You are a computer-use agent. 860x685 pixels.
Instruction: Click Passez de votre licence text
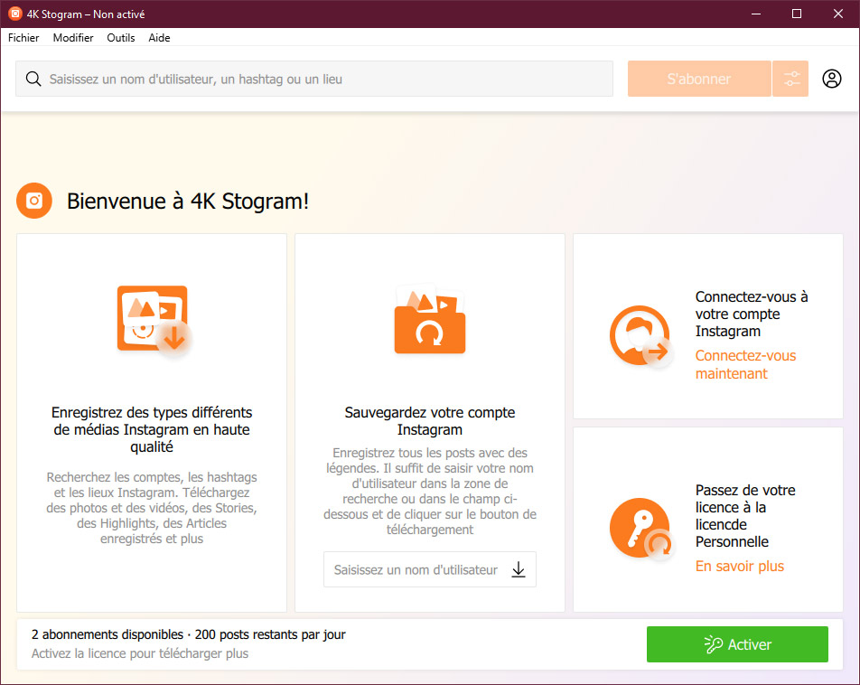pos(745,516)
